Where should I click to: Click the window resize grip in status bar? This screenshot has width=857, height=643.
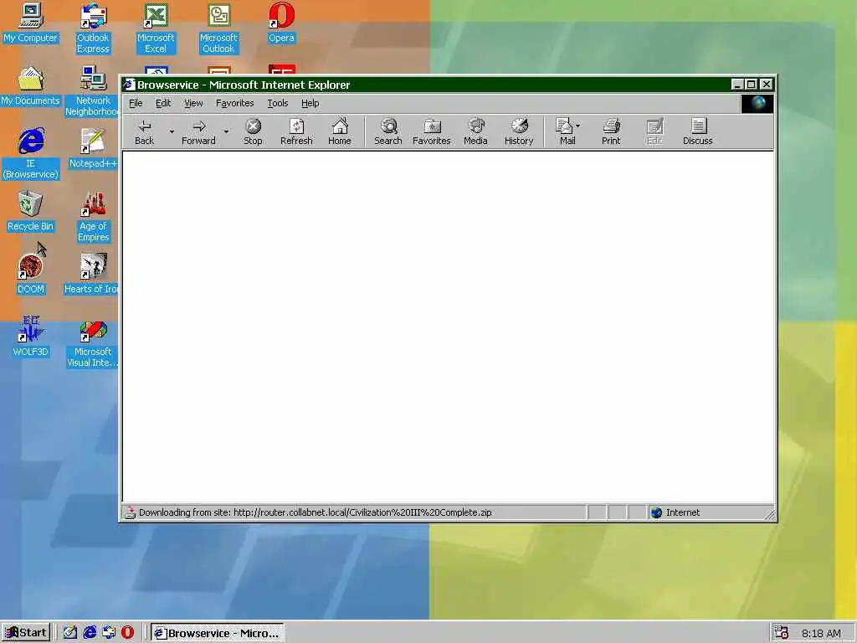[770, 514]
